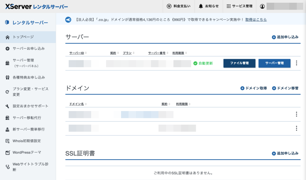The width and height of the screenshot is (306, 180).
Task: Open the server row three-dot menu
Action: point(296,63)
